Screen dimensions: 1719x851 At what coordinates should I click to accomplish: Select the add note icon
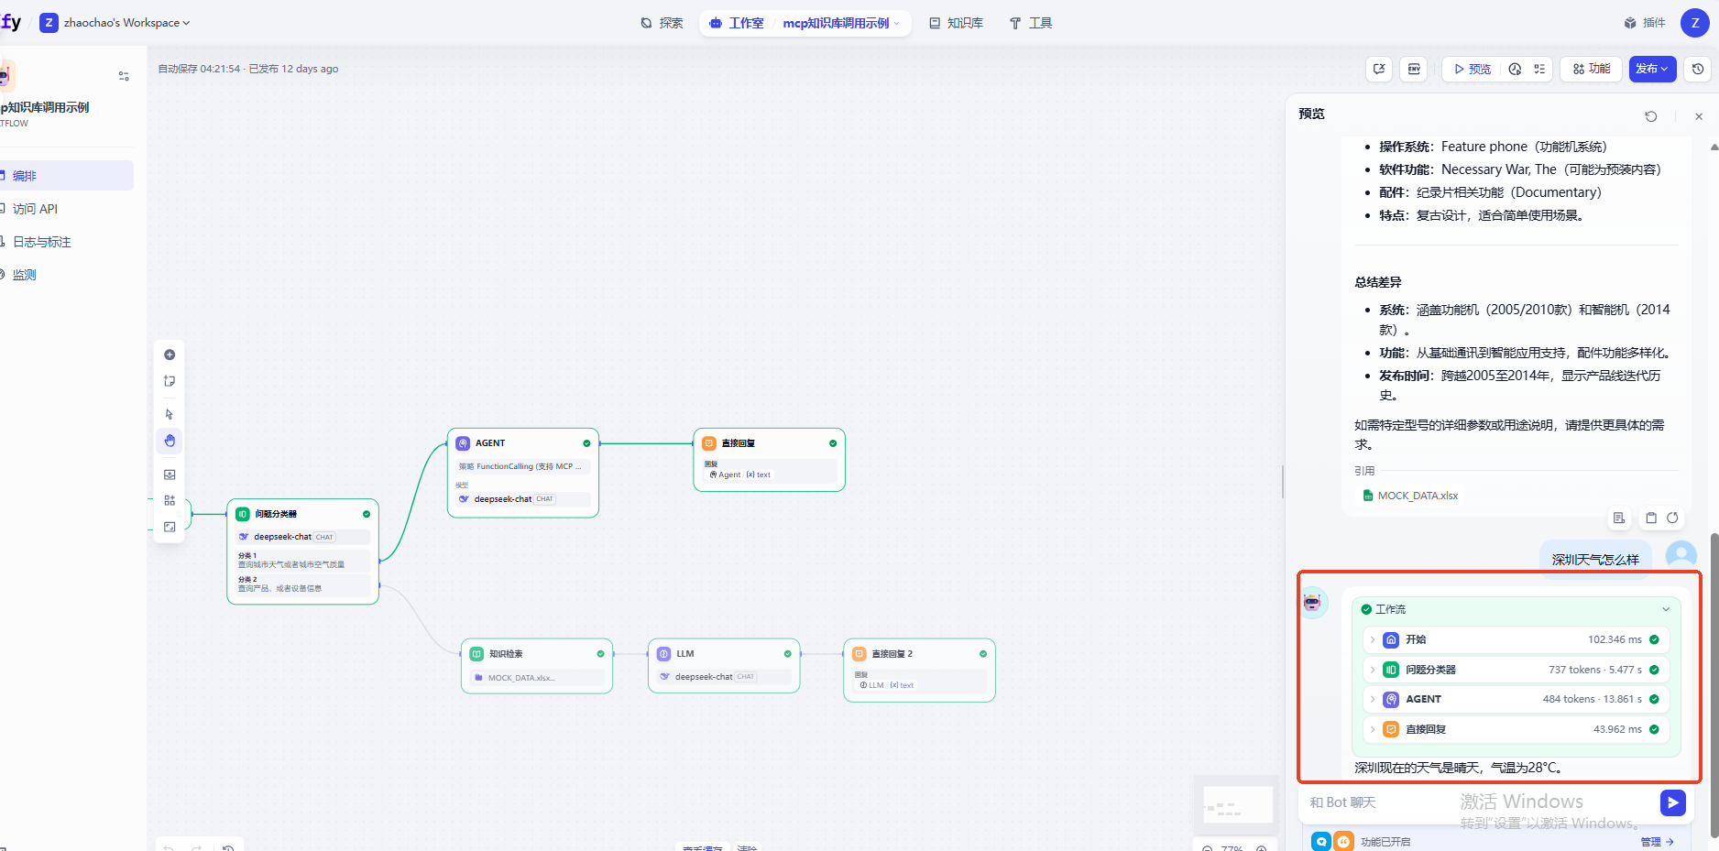(170, 381)
